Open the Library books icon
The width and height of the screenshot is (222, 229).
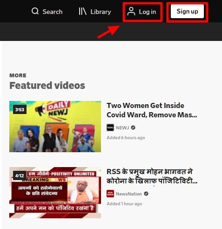pyautogui.click(x=82, y=11)
